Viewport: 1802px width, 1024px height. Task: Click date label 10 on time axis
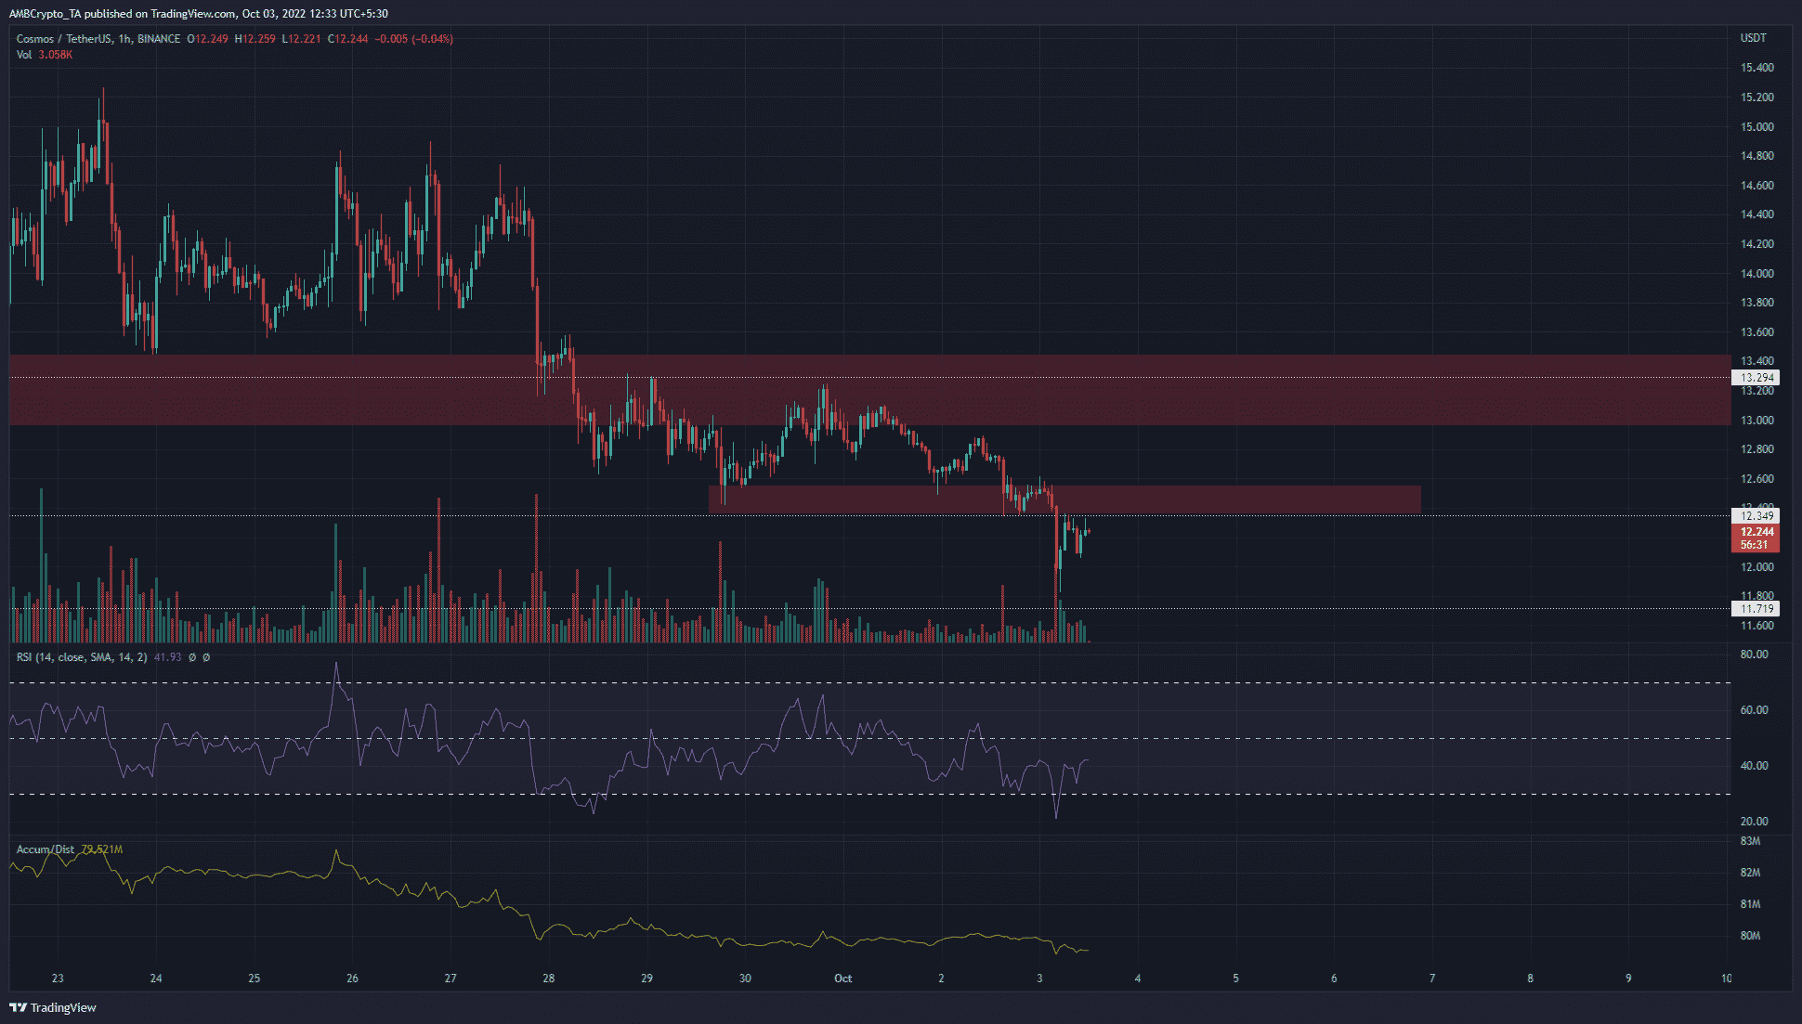tap(1726, 979)
